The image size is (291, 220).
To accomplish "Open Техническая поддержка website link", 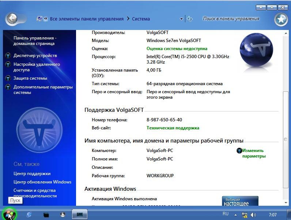I will point(173,128).
